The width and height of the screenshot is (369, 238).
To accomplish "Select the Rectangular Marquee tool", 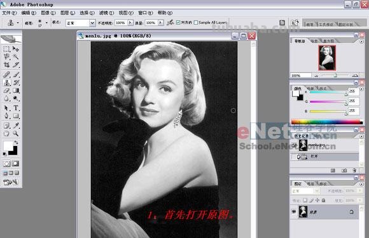I will pos(6,49).
